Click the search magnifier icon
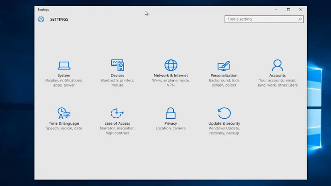This screenshot has width=331, height=186. point(300,19)
